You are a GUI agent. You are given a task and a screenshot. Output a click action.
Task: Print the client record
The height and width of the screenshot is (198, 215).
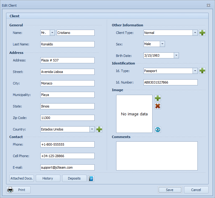[x=19, y=190]
